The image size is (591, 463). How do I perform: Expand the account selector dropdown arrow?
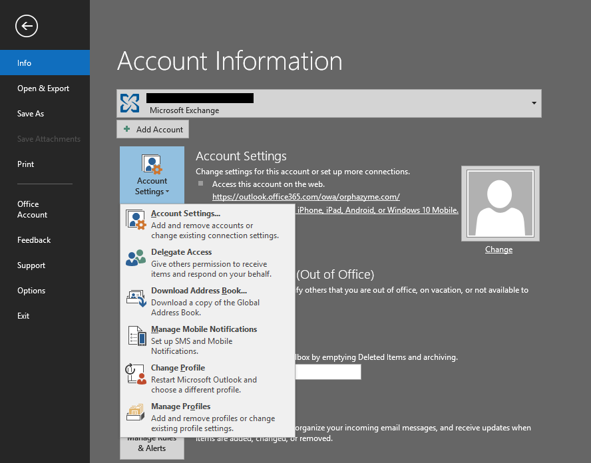534,103
